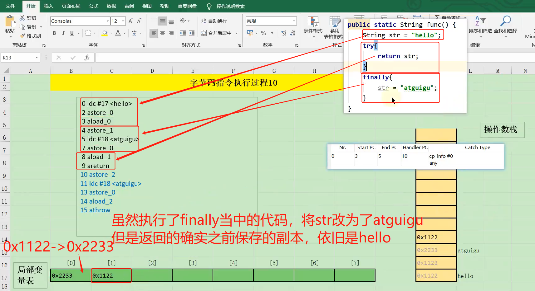Click the increase decimal places icon
This screenshot has width=535, height=291.
pyautogui.click(x=284, y=33)
